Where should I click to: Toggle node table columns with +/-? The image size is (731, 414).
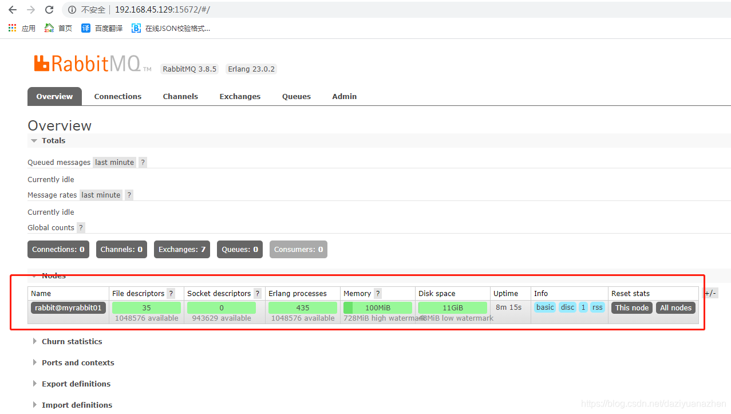[x=710, y=293]
